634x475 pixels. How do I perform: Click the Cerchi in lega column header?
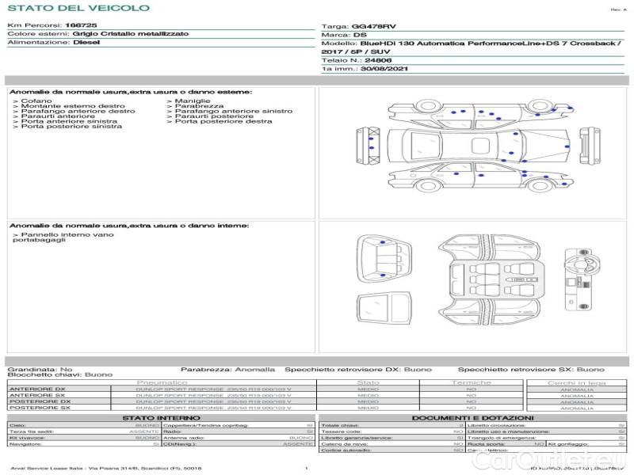click(x=576, y=382)
